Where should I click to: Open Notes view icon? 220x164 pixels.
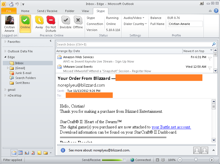coord(39,153)
